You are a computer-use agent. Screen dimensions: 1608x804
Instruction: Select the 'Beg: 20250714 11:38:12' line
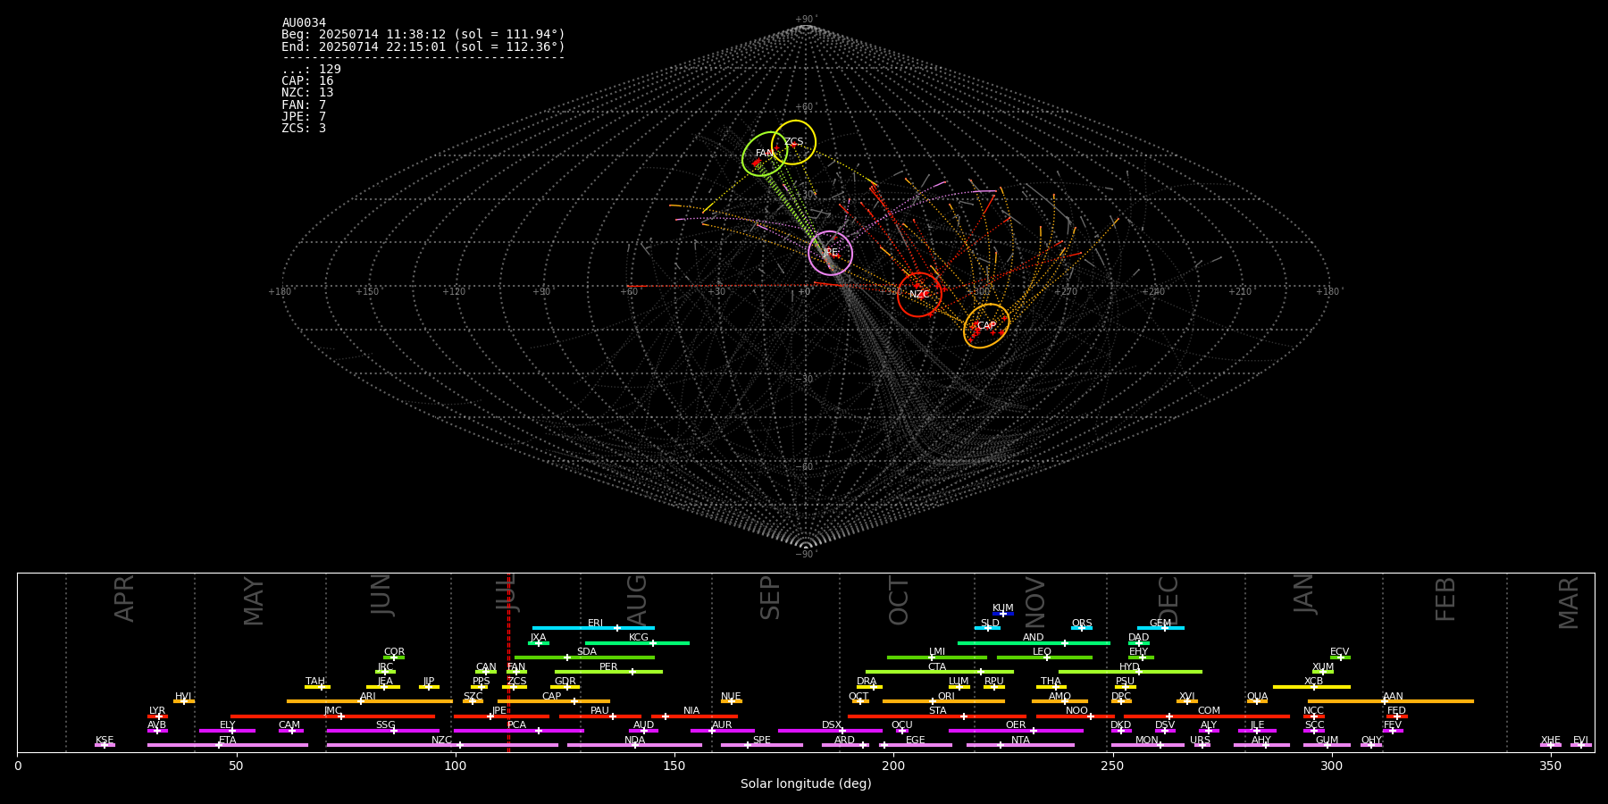(423, 35)
